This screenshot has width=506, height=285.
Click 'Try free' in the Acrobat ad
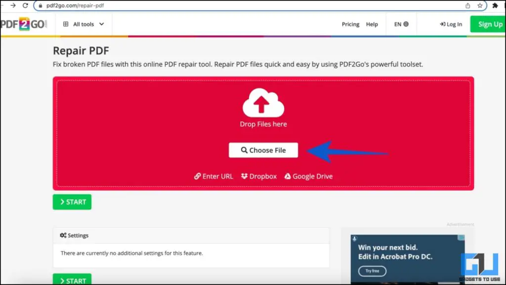pos(372,271)
